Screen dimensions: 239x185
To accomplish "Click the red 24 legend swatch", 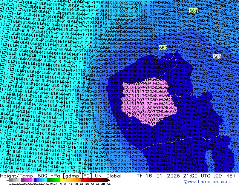I will coord(83,180).
